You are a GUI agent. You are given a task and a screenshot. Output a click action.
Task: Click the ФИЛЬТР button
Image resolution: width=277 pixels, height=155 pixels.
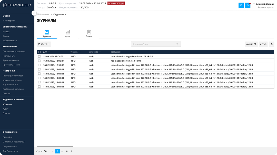click(251, 44)
